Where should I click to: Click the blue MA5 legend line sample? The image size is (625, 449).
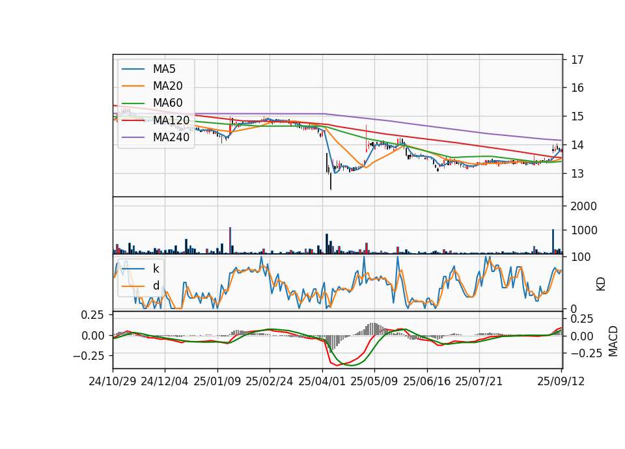(x=133, y=69)
